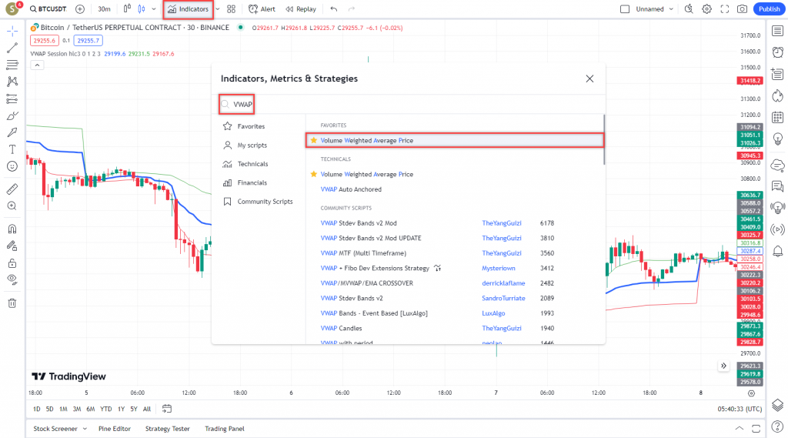Open the notifications bell icon

777,250
